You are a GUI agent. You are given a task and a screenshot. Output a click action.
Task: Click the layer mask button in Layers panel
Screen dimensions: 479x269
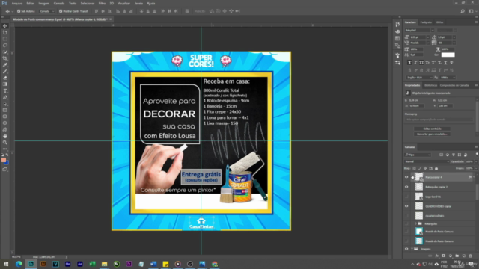pyautogui.click(x=443, y=256)
